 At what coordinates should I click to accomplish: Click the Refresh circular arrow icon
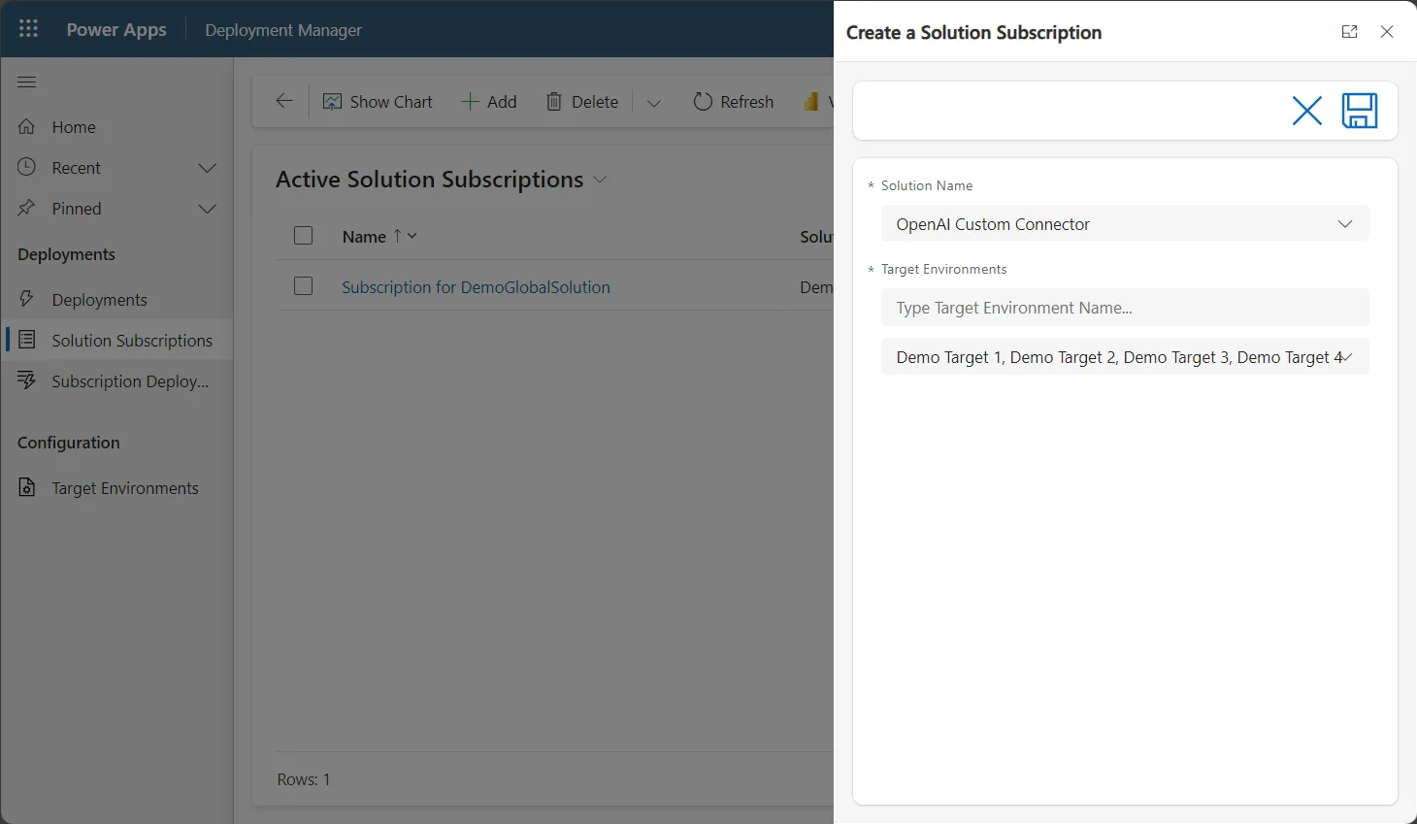coord(703,102)
